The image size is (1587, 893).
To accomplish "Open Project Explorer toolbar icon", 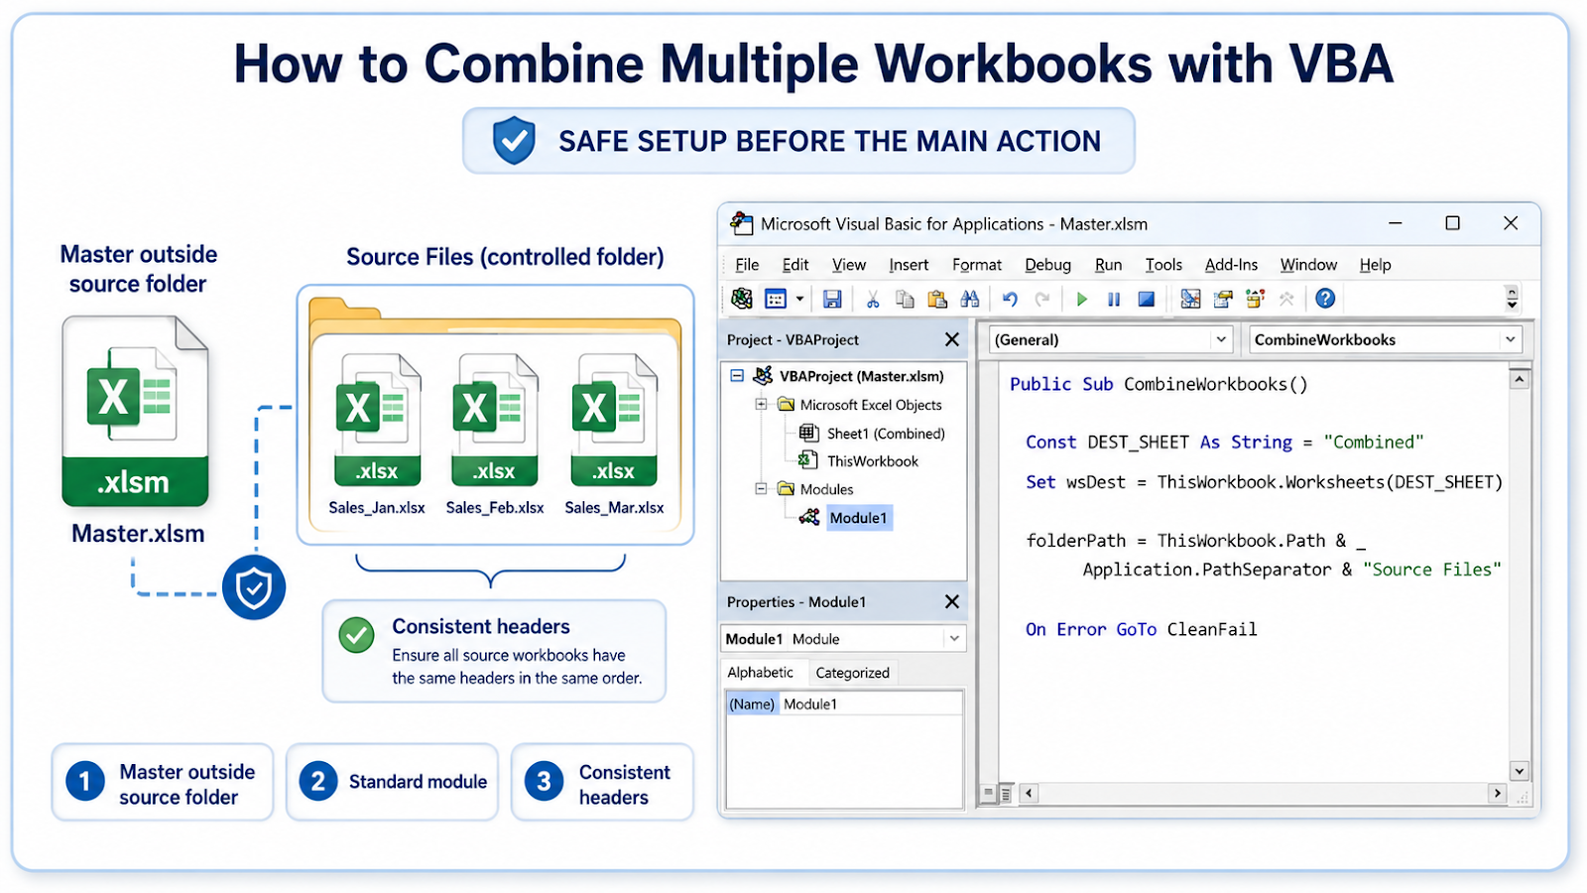I will [1223, 299].
